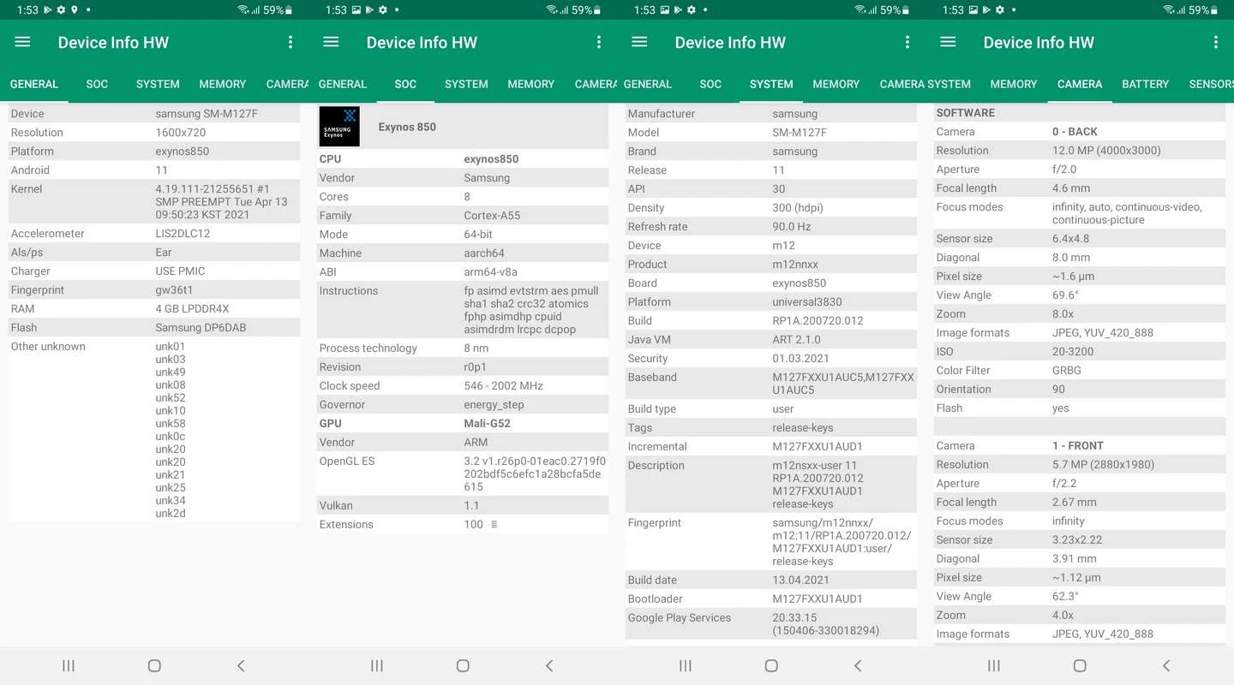Switch to the SENSORS tab

tap(1211, 84)
